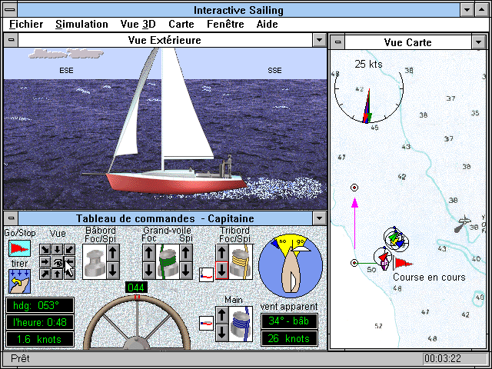This screenshot has width=492, height=369.
Task: Select the down-left diagonal view arrow
Action: pyautogui.click(x=69, y=250)
